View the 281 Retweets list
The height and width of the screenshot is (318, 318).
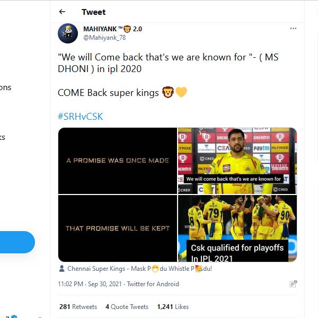point(78,307)
